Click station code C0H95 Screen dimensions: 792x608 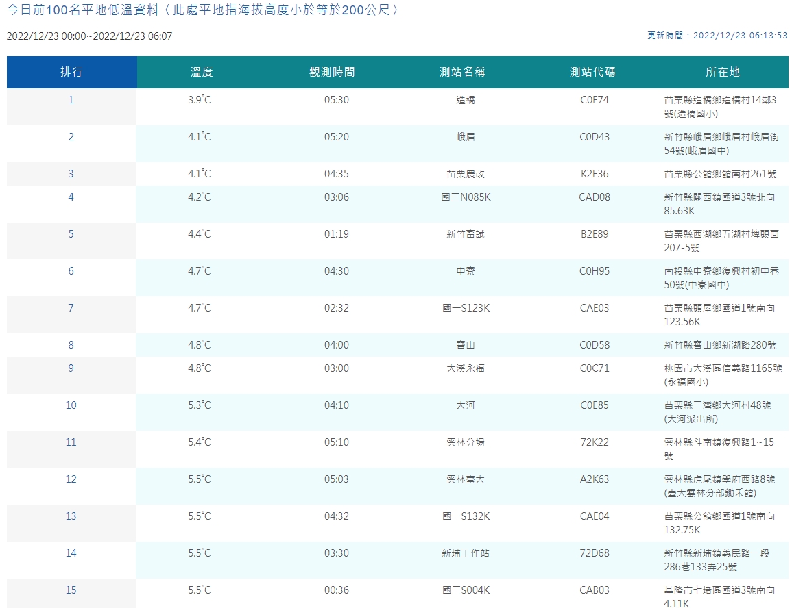point(595,271)
